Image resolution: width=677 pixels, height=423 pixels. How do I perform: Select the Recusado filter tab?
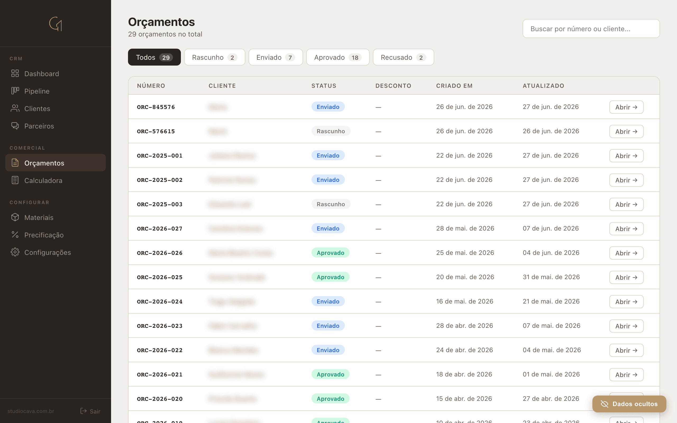403,57
